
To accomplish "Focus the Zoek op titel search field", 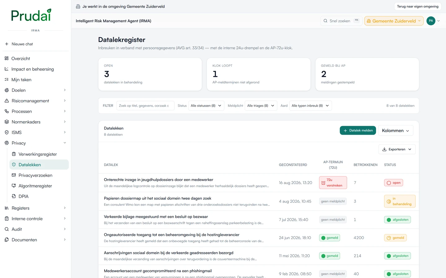I will coord(145,106).
